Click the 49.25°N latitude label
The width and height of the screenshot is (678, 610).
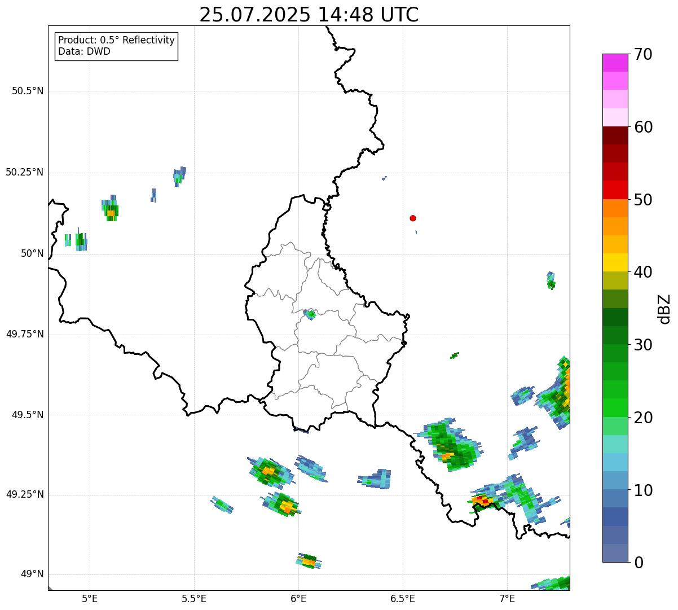click(x=24, y=494)
